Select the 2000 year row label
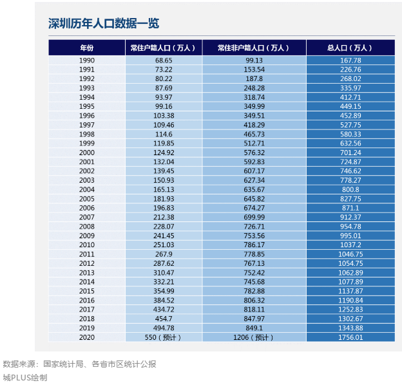402x383 pixels. pos(86,153)
